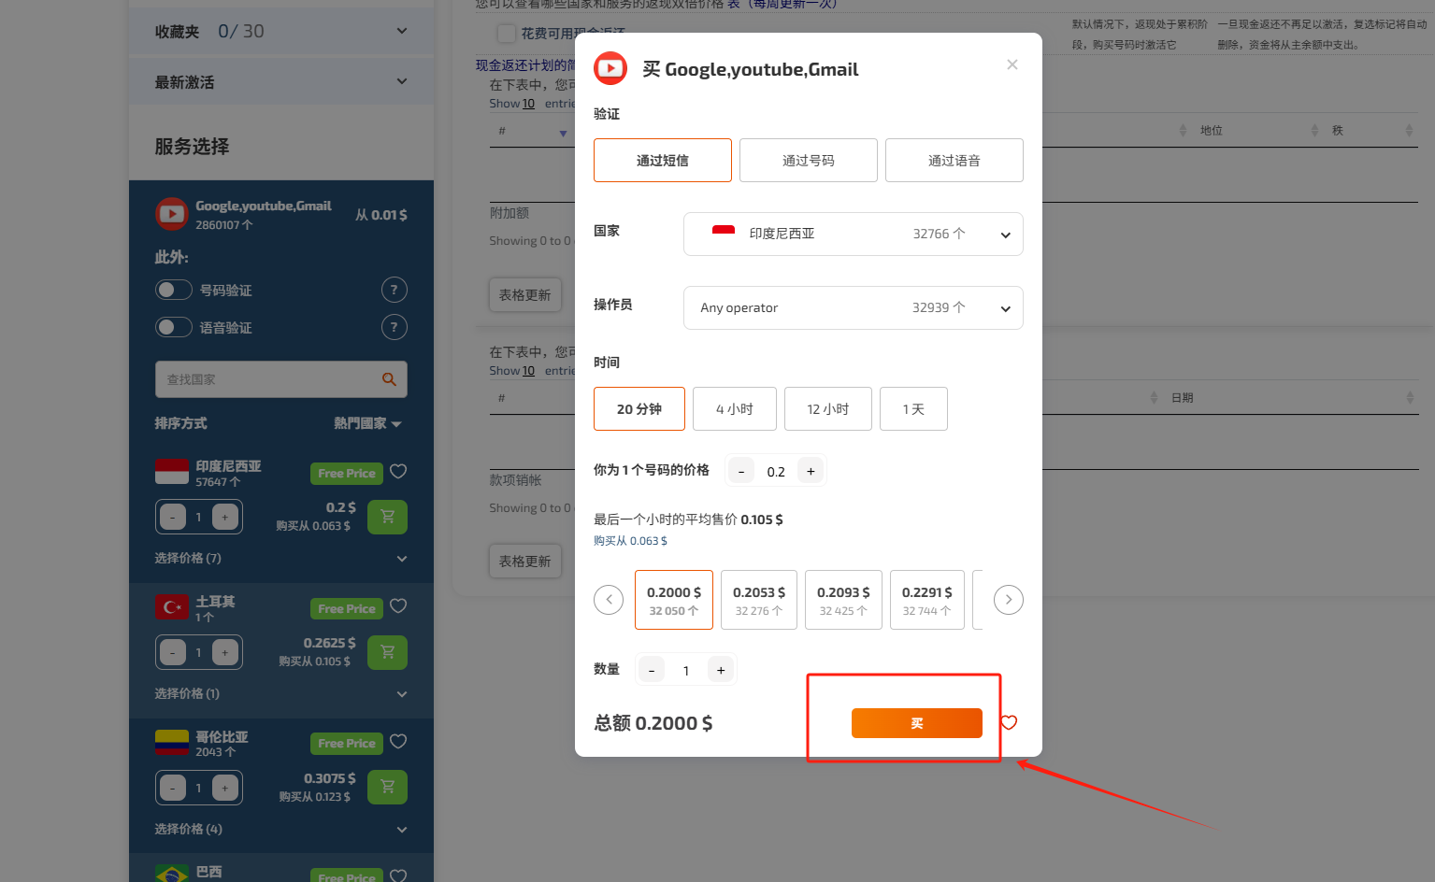The image size is (1435, 882).
Task: Select the 0.2000 $ price card
Action: [x=674, y=600]
